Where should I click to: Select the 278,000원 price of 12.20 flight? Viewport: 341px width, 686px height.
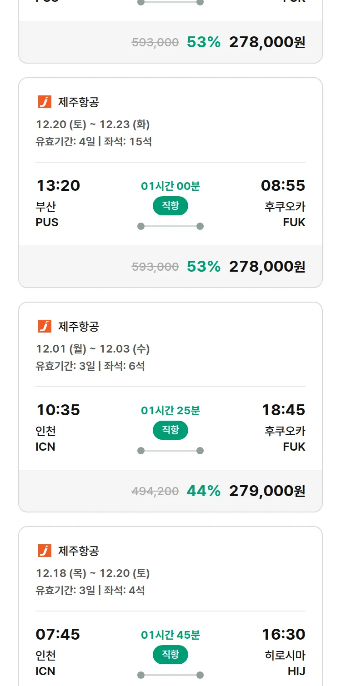[267, 266]
